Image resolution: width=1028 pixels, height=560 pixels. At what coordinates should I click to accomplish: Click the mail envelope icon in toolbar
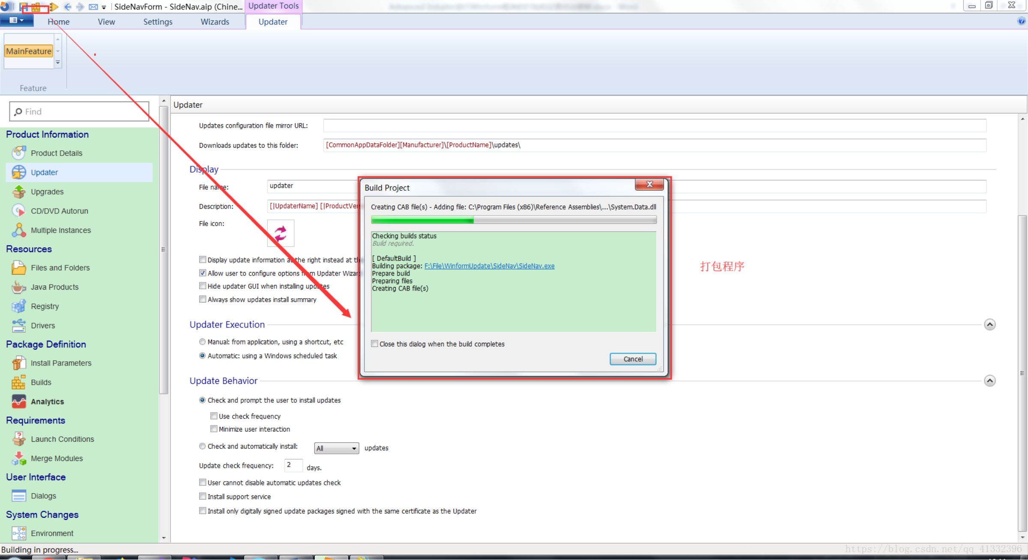click(x=93, y=7)
